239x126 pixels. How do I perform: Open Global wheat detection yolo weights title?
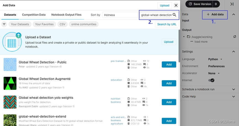46,98
